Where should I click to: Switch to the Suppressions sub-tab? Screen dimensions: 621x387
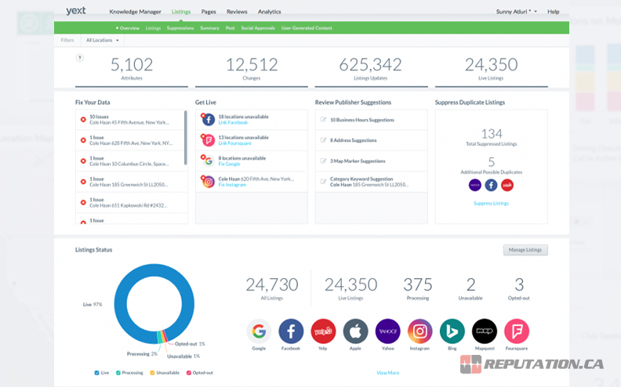[x=180, y=27]
